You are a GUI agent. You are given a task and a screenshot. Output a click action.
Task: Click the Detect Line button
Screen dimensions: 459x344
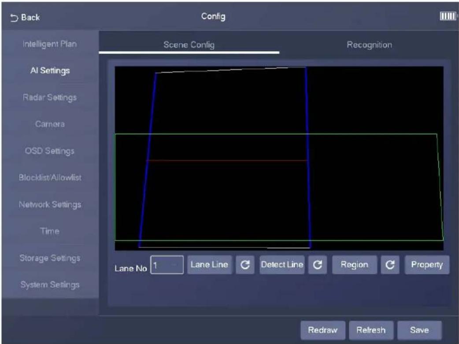click(x=282, y=265)
